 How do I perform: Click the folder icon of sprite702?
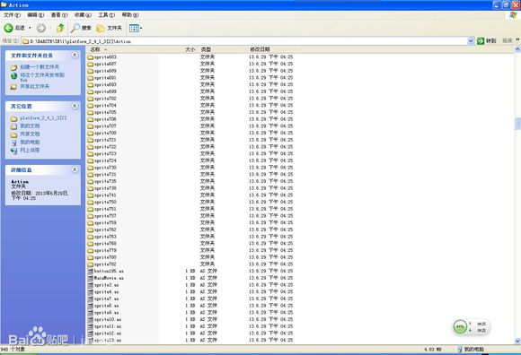(90, 99)
